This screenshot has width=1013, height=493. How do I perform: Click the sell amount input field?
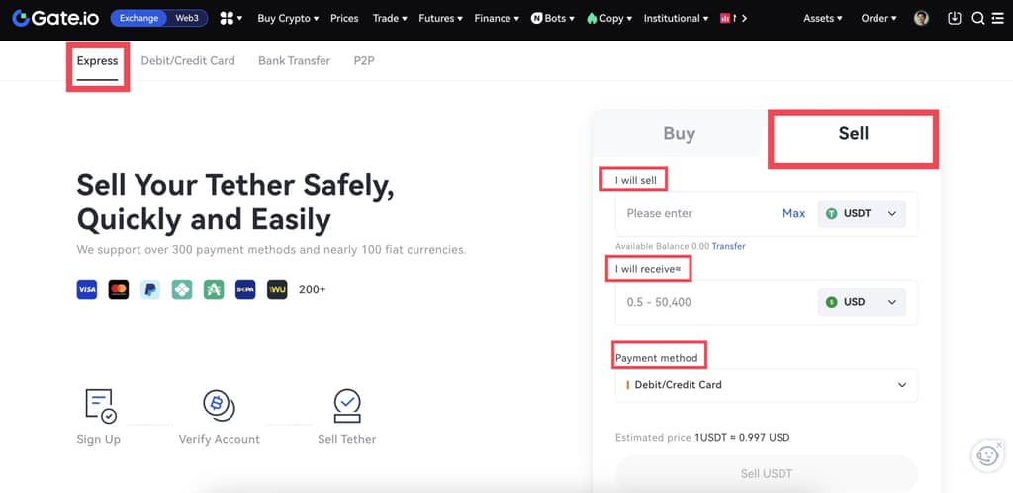[692, 213]
